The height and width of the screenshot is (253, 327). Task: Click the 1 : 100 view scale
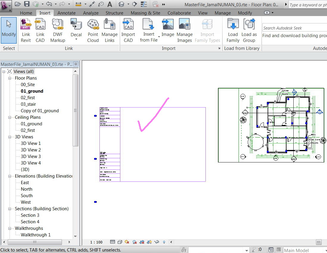96,242
